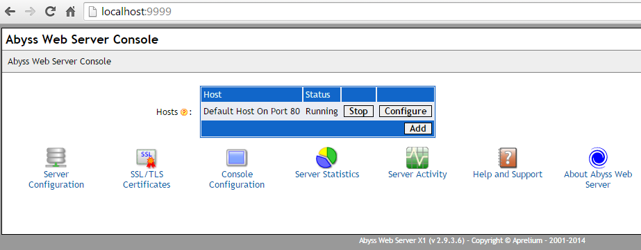The image size is (641, 250).
Task: Configure the Default Host On Port 80
Action: [x=406, y=111]
